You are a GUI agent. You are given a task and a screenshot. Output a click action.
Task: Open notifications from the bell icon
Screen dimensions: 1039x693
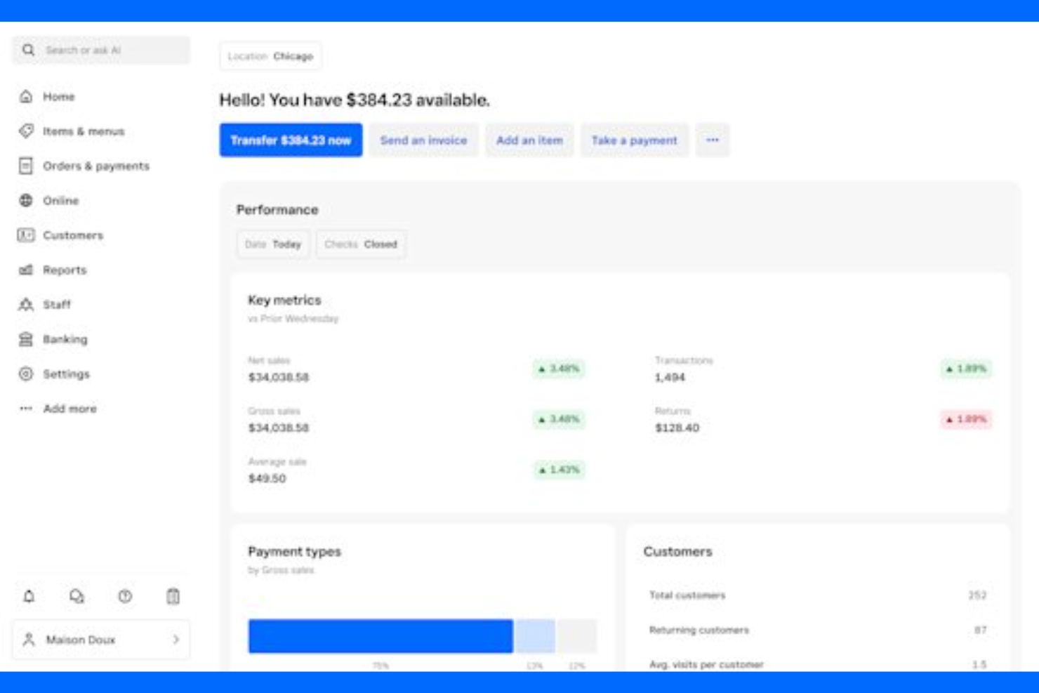(x=28, y=596)
